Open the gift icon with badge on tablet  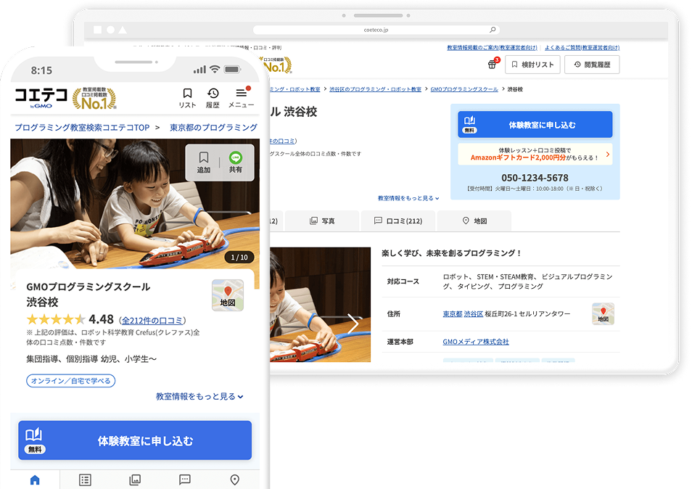pos(493,64)
